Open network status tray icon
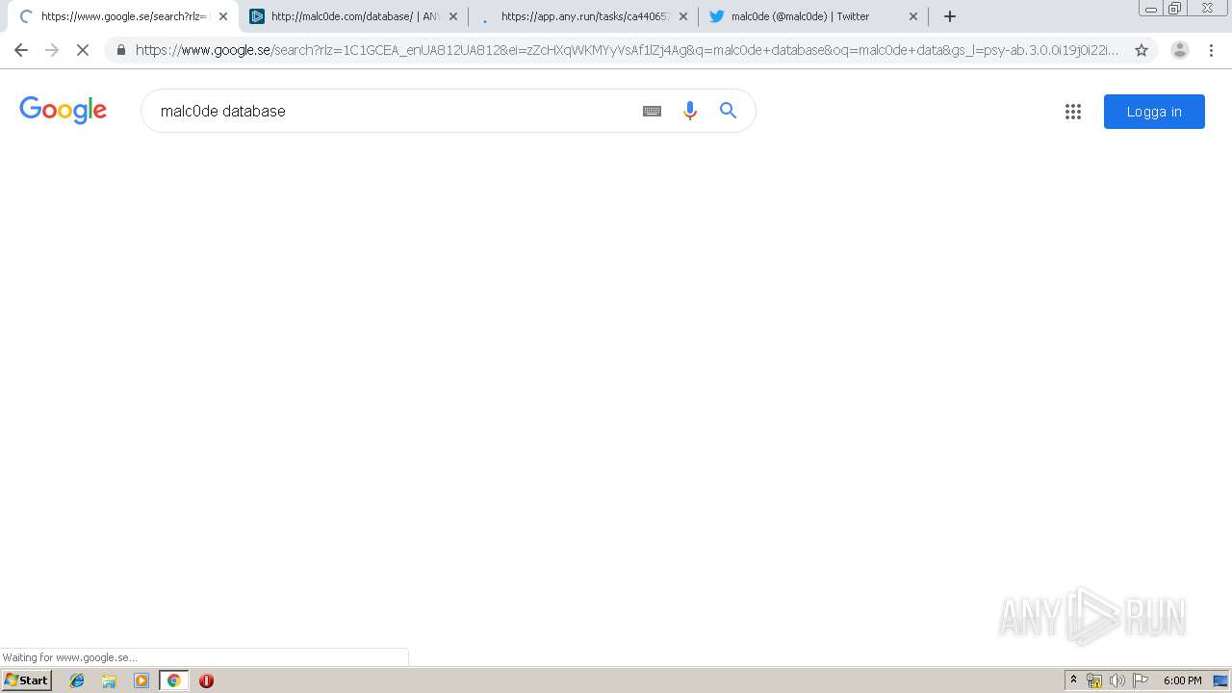 (x=1094, y=680)
